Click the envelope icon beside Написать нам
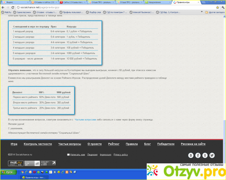The width and height of the screenshot is (226, 180). [x=68, y=154]
